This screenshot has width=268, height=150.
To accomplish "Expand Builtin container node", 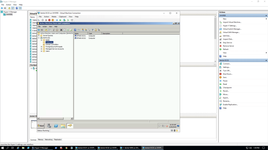I will (41, 40).
